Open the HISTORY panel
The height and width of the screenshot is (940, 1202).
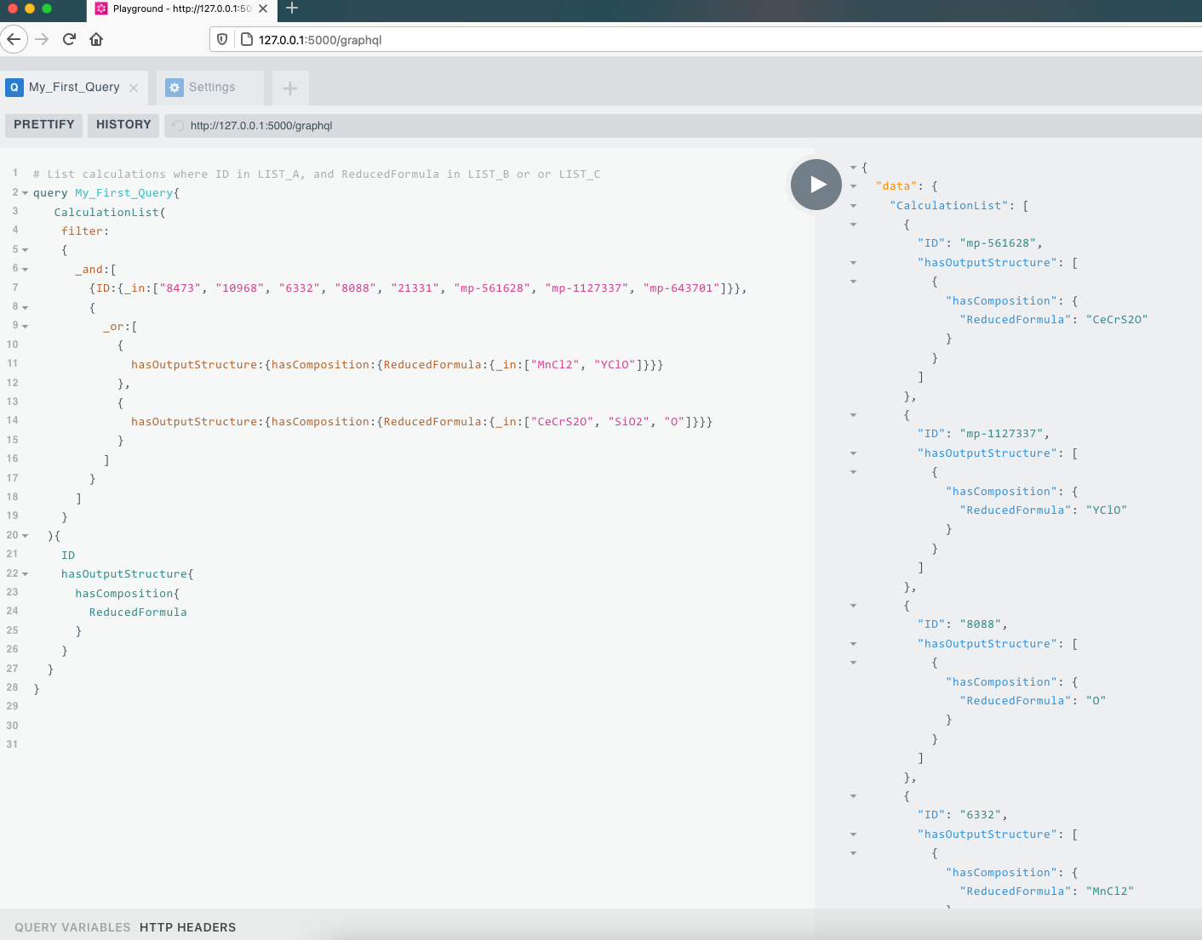(123, 125)
